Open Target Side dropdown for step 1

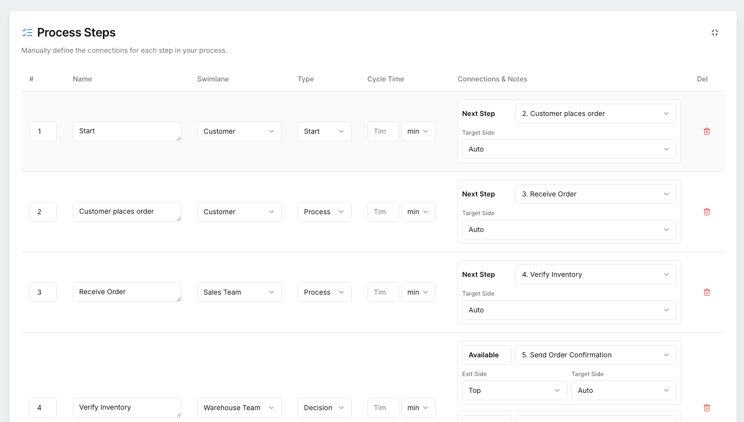pyautogui.click(x=569, y=149)
